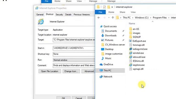Click the Internet Explorer shortcut icon in Properties
The height and width of the screenshot is (99, 176).
coord(41,22)
